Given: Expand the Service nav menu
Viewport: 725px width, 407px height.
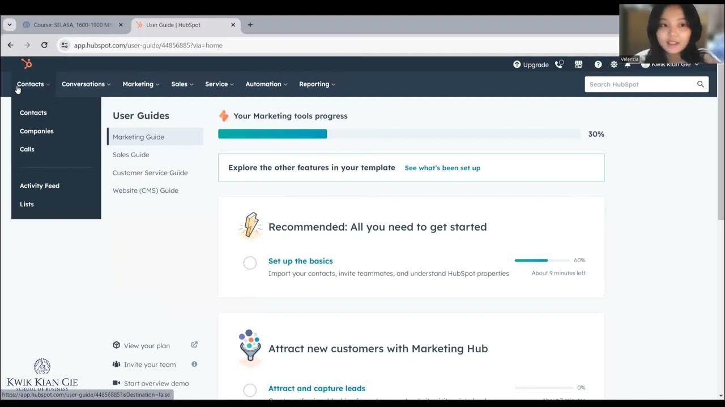Looking at the screenshot, I should (220, 84).
